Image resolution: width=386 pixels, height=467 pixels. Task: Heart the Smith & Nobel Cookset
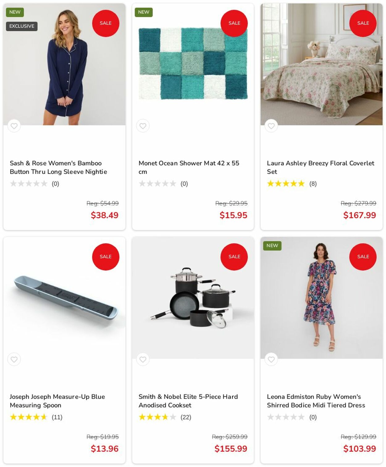(x=143, y=359)
